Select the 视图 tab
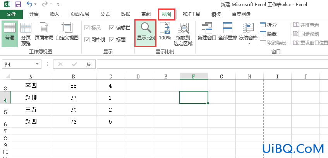This screenshot has height=158, width=328. point(167,14)
